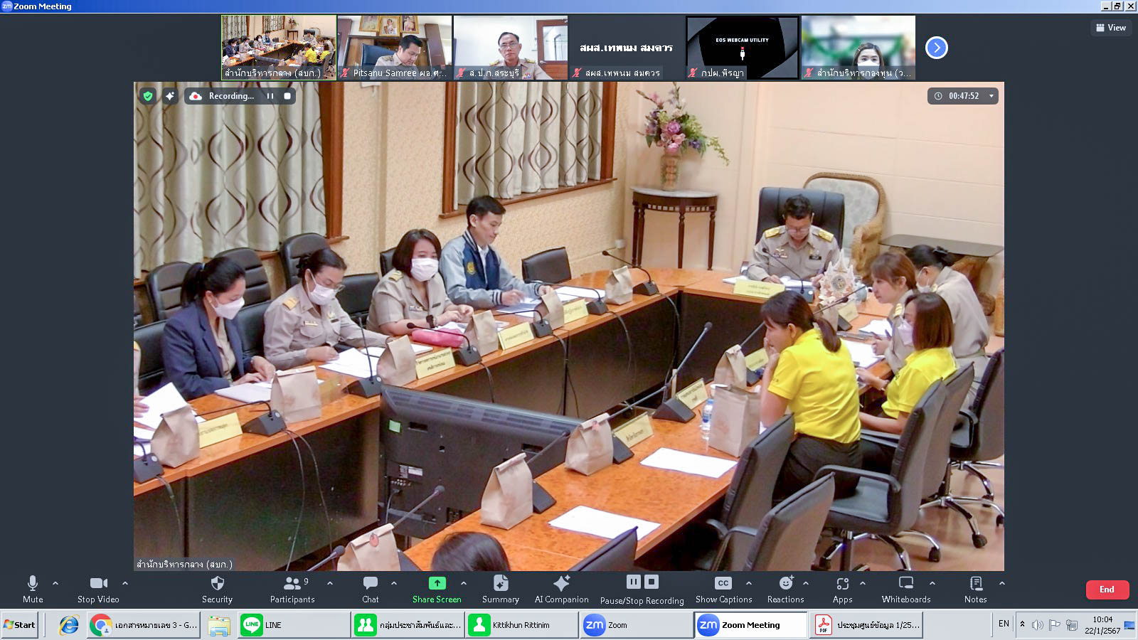Screen dimensions: 1138x640
Task: Stop recording from top-left indicator
Action: point(287,96)
